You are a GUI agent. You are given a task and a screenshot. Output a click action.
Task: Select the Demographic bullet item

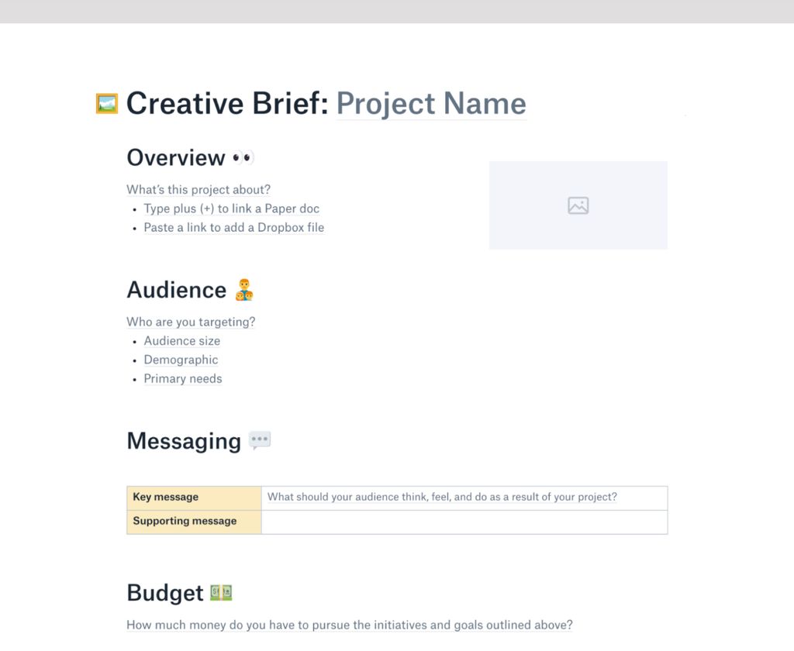(x=181, y=360)
